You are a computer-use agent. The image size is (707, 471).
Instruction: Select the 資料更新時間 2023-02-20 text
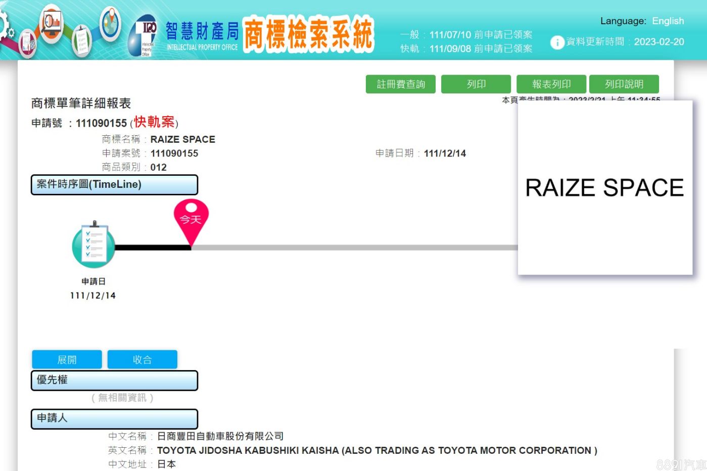tap(625, 42)
